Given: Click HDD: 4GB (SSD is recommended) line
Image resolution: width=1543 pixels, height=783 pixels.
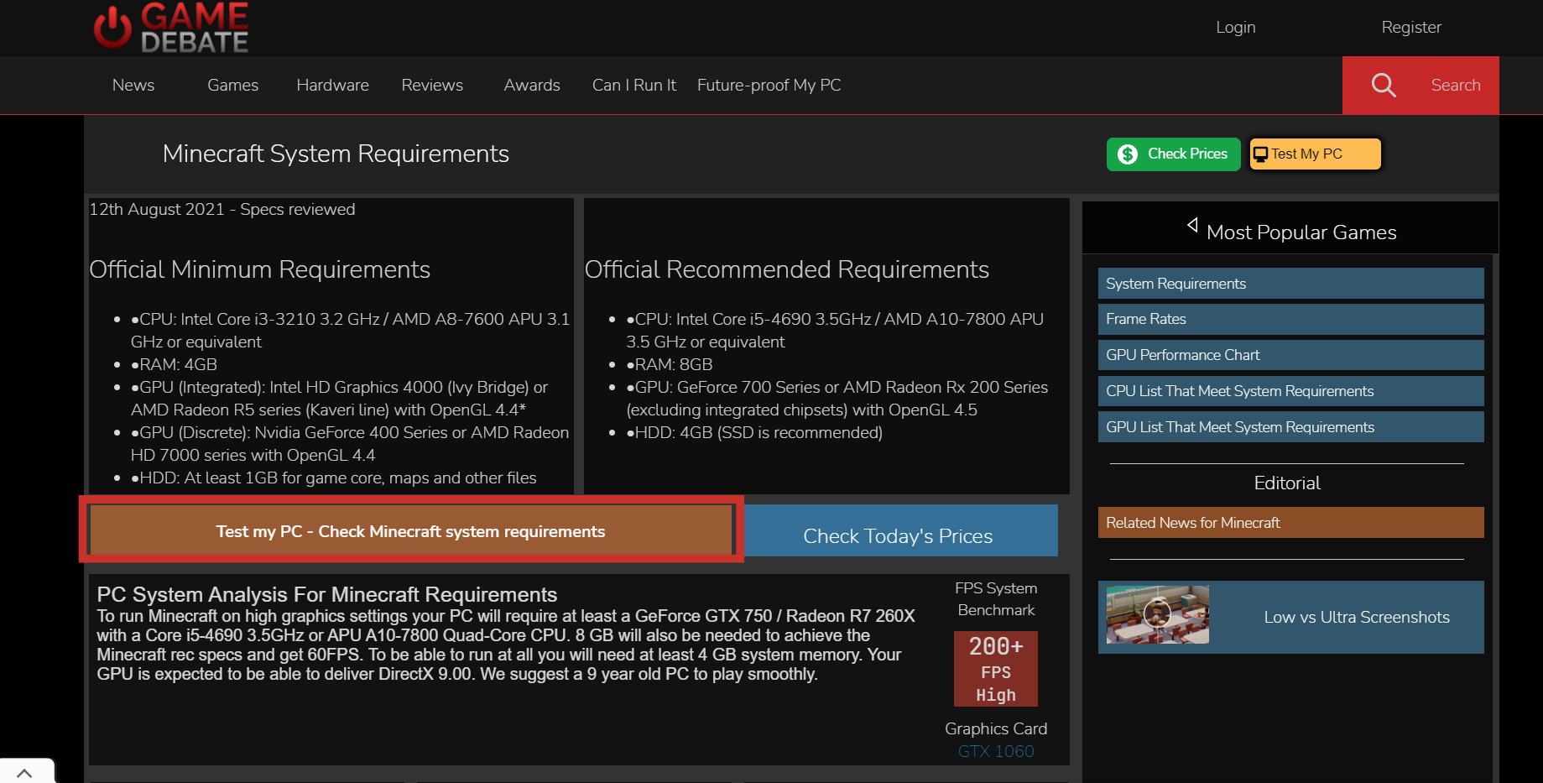Looking at the screenshot, I should [753, 432].
